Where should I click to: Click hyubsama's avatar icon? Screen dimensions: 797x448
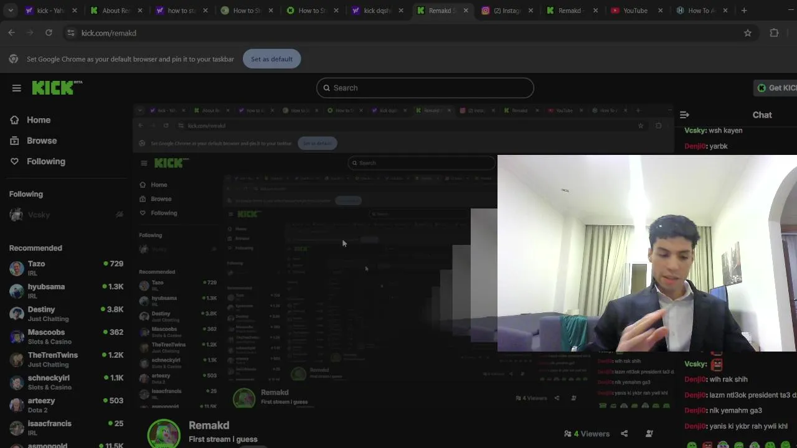17,291
